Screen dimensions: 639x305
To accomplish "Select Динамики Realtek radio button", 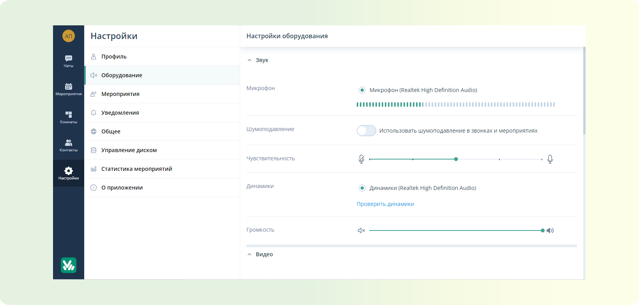I will pos(362,188).
